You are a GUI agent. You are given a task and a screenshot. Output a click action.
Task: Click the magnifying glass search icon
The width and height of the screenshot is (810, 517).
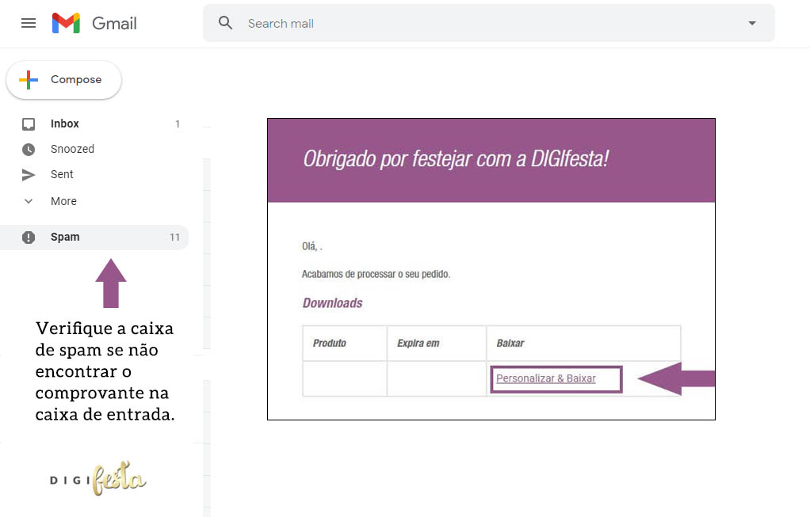pyautogui.click(x=226, y=23)
